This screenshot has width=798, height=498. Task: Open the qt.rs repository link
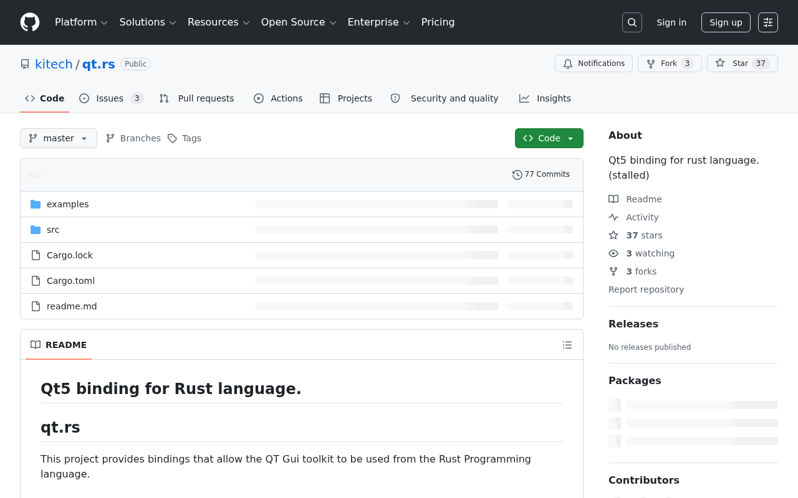pyautogui.click(x=99, y=64)
